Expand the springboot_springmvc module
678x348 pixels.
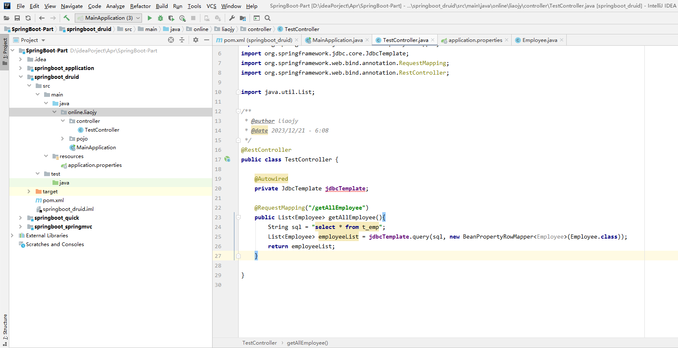21,226
